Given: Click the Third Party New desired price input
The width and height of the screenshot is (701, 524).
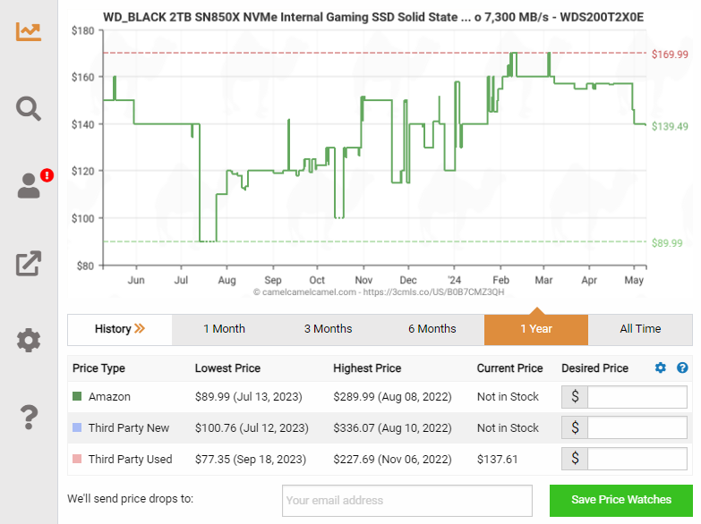Looking at the screenshot, I should click(x=637, y=428).
